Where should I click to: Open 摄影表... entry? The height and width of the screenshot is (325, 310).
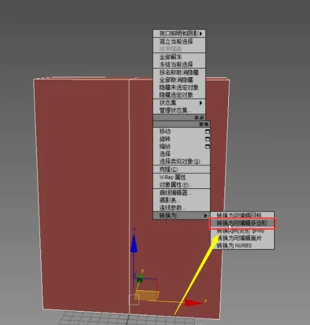181,200
